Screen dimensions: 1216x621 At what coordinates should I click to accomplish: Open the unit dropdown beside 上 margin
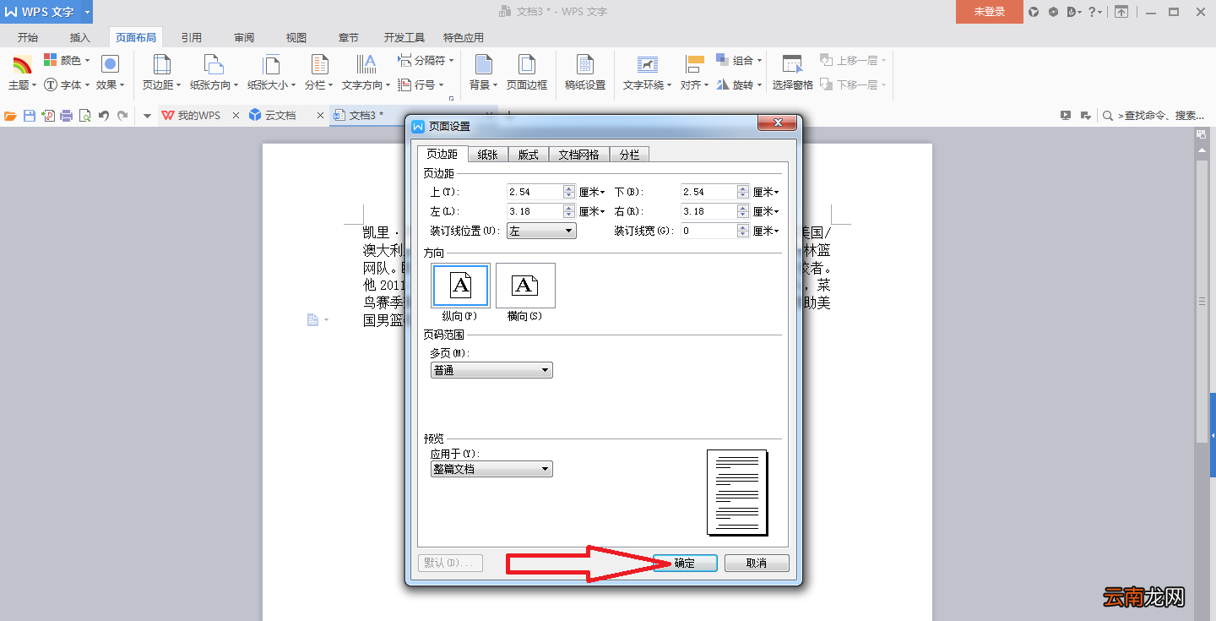coord(592,192)
